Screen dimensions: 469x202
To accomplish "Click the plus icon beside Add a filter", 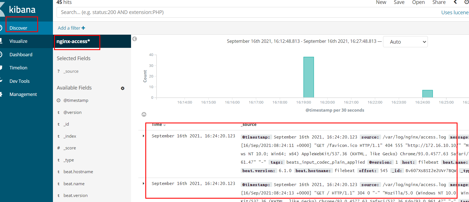I will tap(83, 28).
